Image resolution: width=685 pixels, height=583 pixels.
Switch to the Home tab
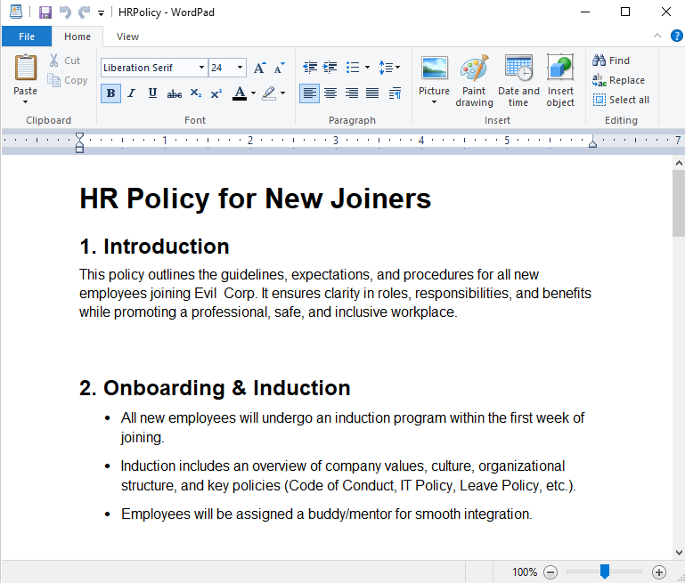coord(77,36)
